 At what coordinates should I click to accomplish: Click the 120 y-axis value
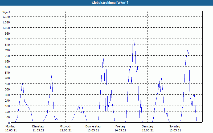click(x=7, y=112)
